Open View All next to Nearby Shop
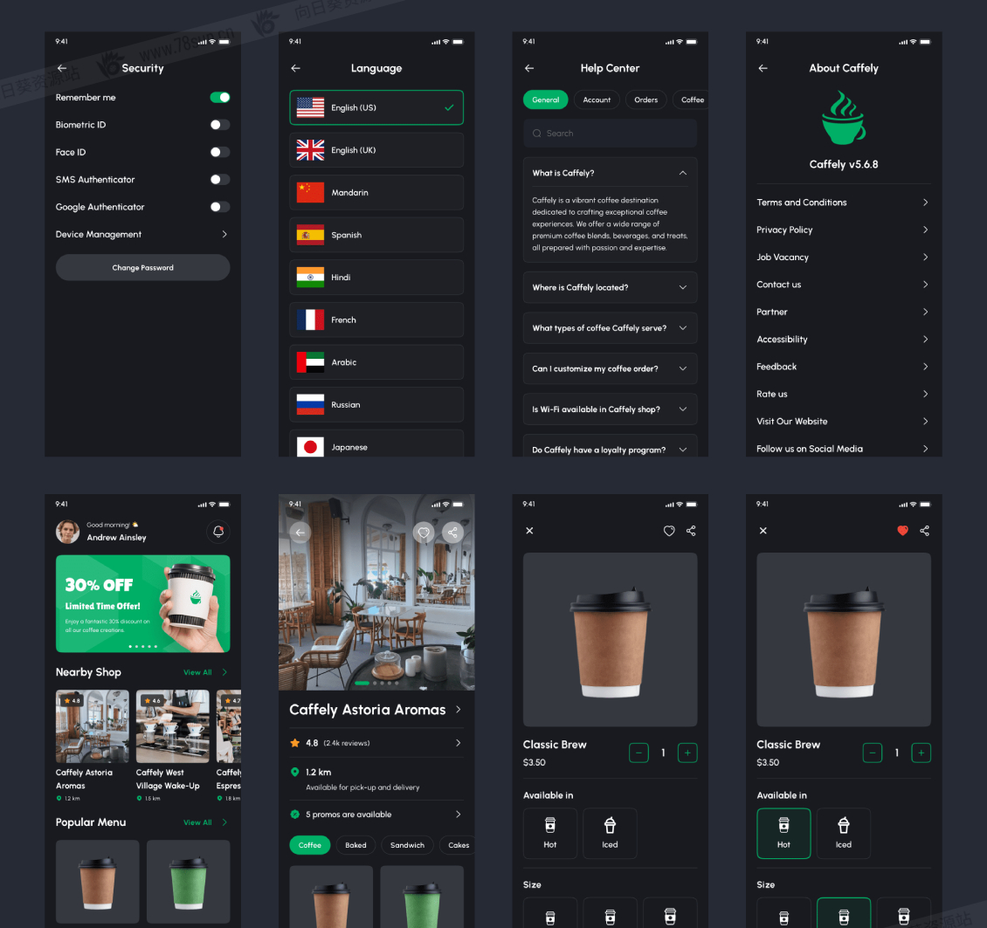The image size is (987, 928). coord(197,672)
